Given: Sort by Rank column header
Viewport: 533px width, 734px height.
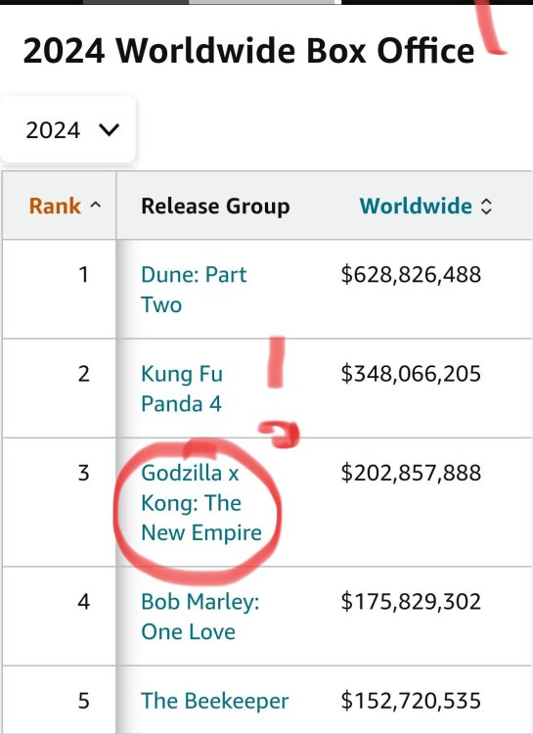Looking at the screenshot, I should click(x=55, y=206).
